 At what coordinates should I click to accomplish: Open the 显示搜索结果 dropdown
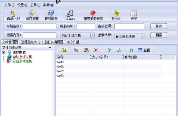pos(142,37)
